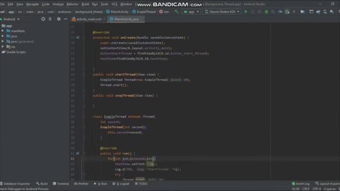The image size is (340, 191).
Task: Click the Sync Project with Gradle icon
Action: 318,12
